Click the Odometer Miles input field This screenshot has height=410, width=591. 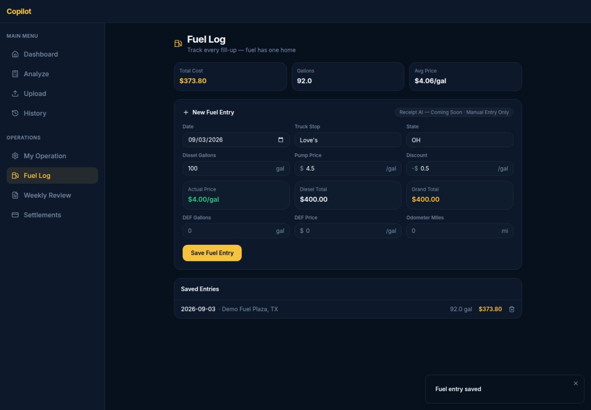[460, 231]
